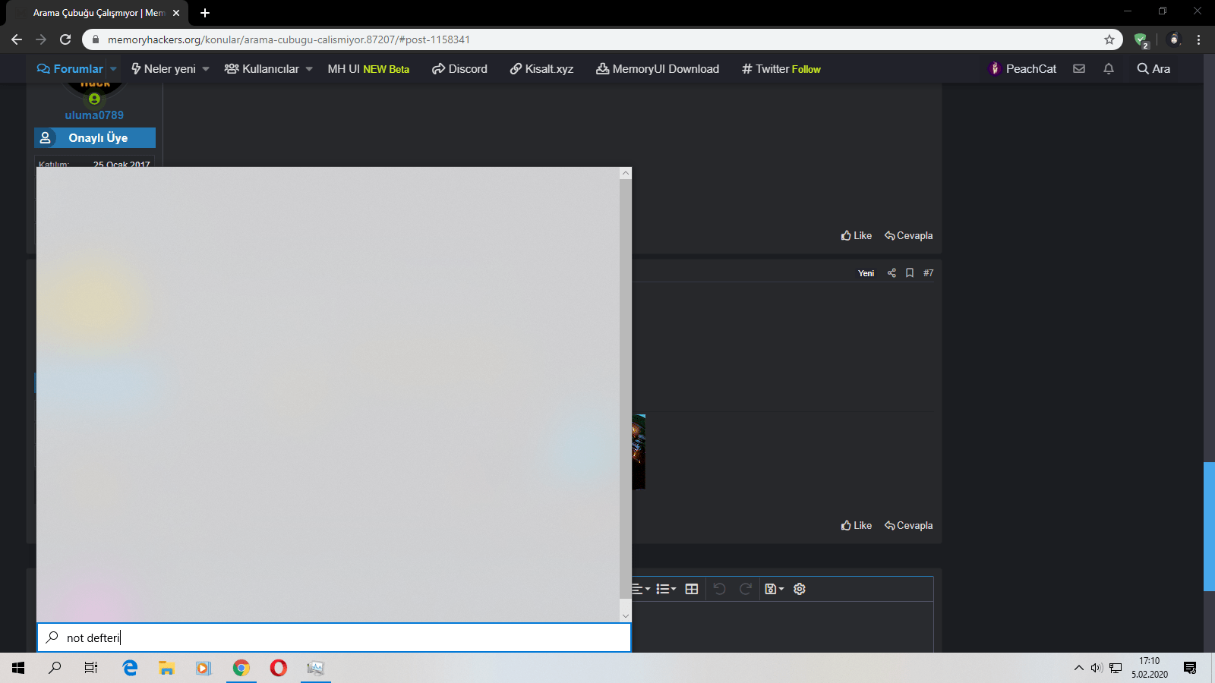
Task: Open the #7 post permalink
Action: pos(928,272)
